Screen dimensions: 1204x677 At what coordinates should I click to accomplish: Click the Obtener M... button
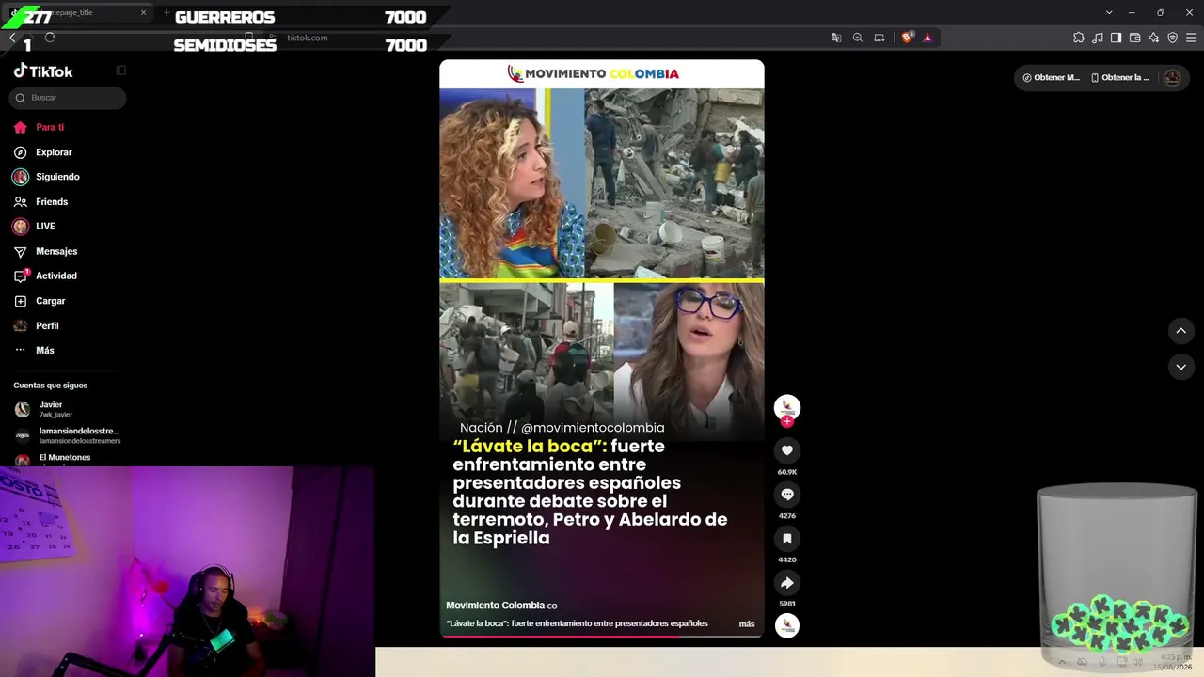[x=1051, y=78]
